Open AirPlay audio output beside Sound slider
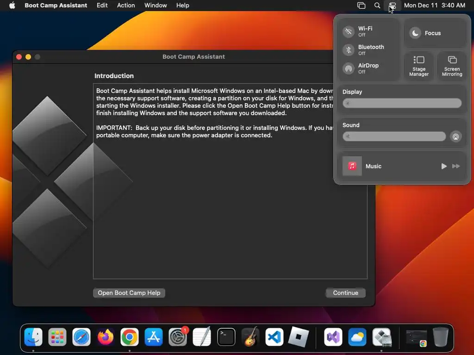 point(455,136)
